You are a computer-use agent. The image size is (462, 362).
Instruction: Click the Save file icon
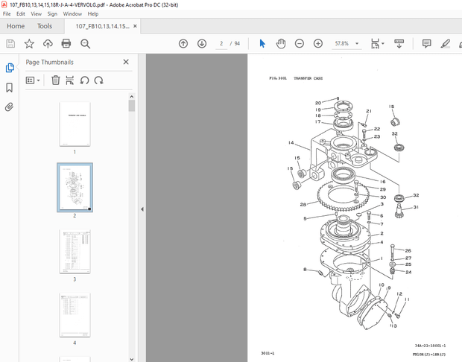coord(10,44)
